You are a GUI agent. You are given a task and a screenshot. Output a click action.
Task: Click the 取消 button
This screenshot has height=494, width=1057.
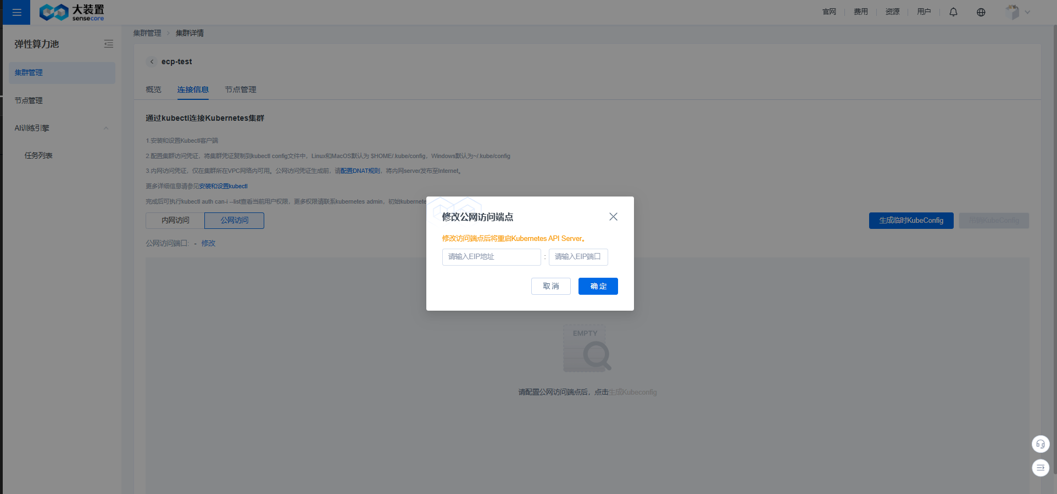click(x=551, y=286)
